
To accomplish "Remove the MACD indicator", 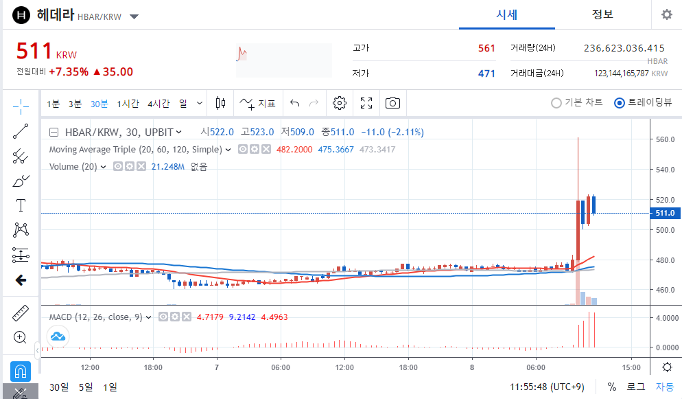I will click(x=187, y=317).
